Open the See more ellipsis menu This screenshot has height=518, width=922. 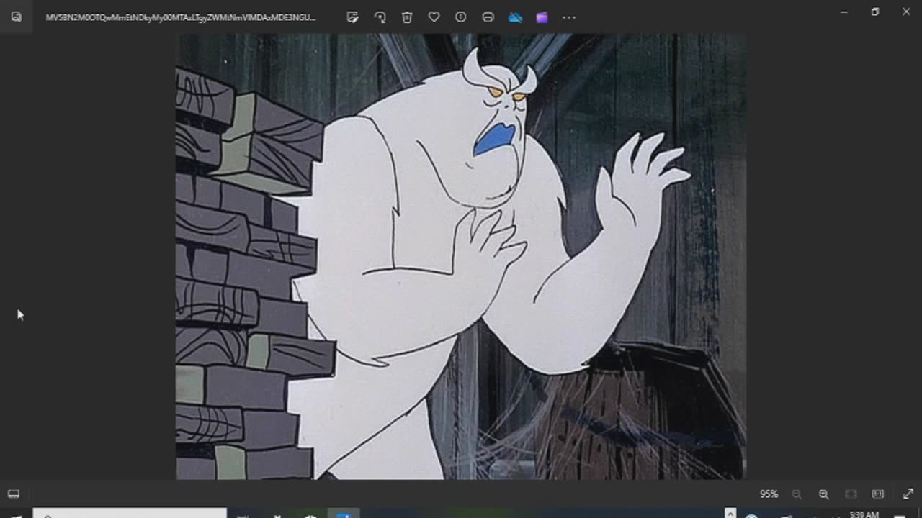(x=569, y=17)
